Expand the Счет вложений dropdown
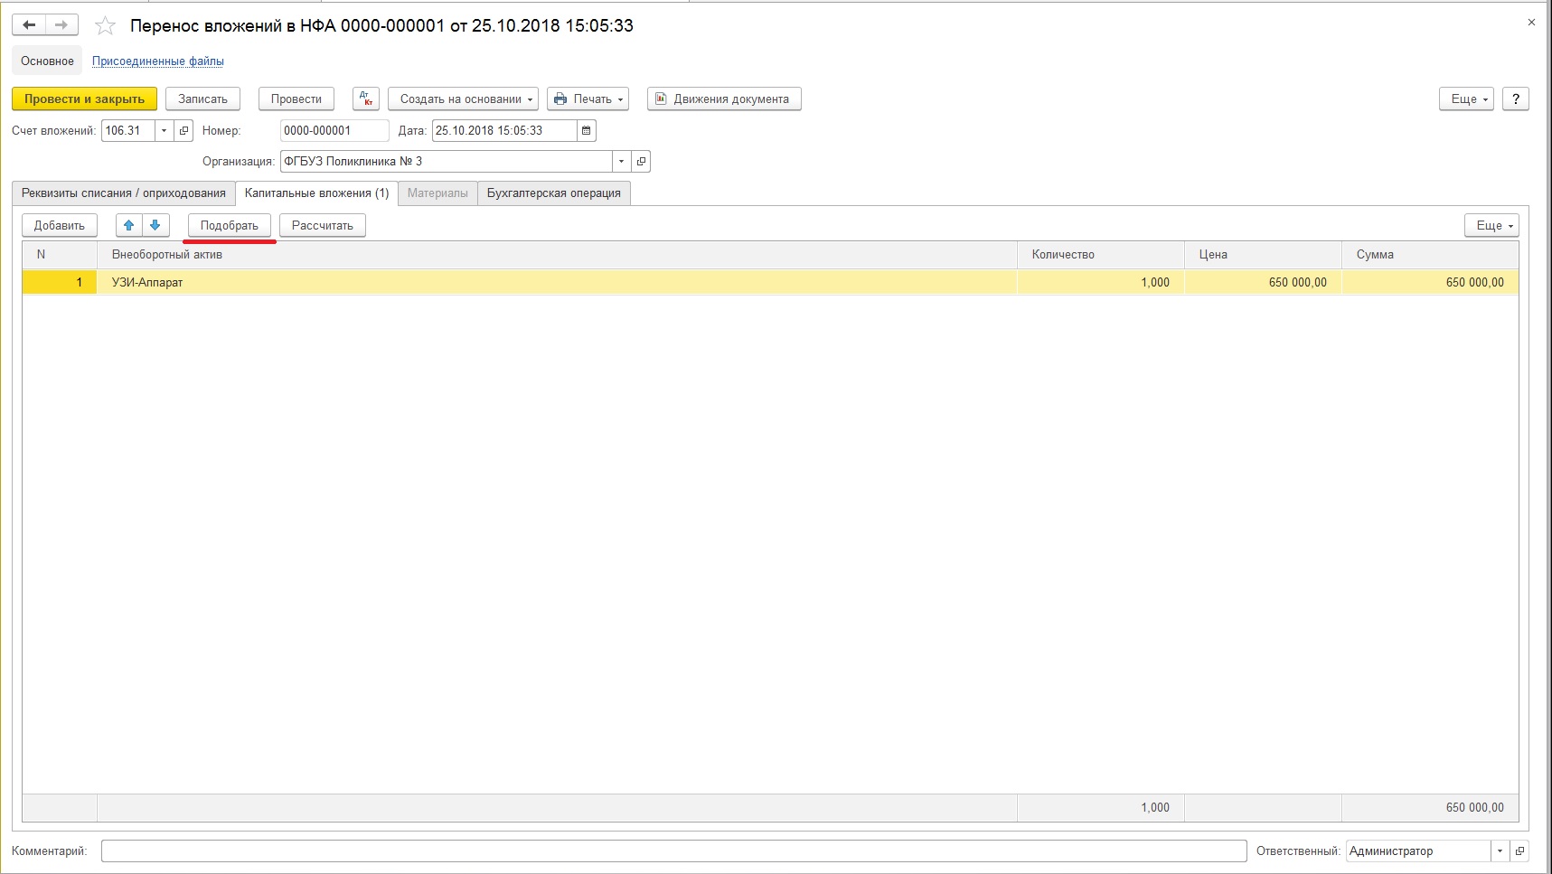 click(164, 131)
